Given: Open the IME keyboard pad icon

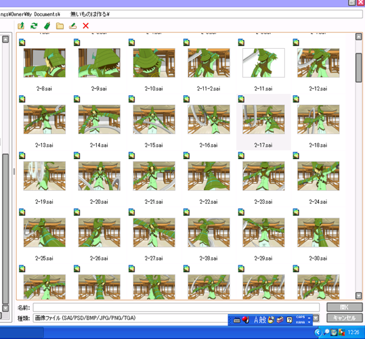Looking at the screenshot, I should point(237,321).
